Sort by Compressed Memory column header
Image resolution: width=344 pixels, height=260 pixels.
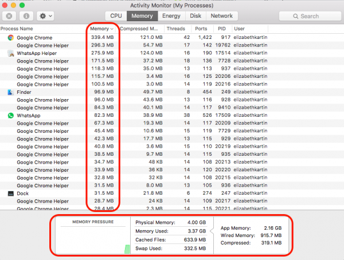[x=139, y=29]
